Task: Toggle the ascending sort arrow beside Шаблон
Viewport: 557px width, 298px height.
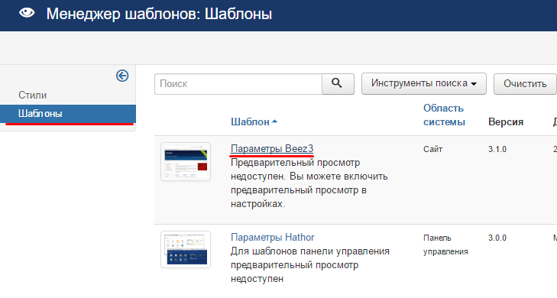Action: pyautogui.click(x=274, y=121)
